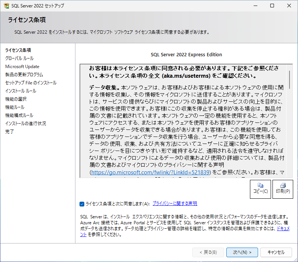Minimize the setup window
The width and height of the screenshot is (298, 262).
255,6
